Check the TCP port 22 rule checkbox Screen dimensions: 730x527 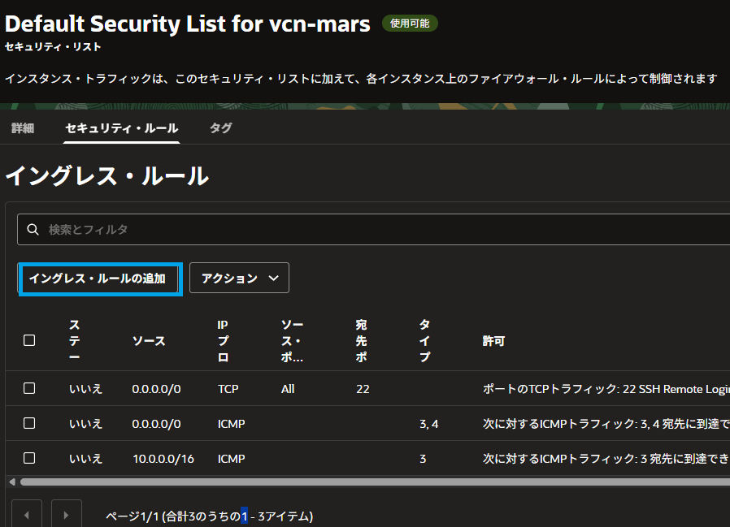point(29,388)
